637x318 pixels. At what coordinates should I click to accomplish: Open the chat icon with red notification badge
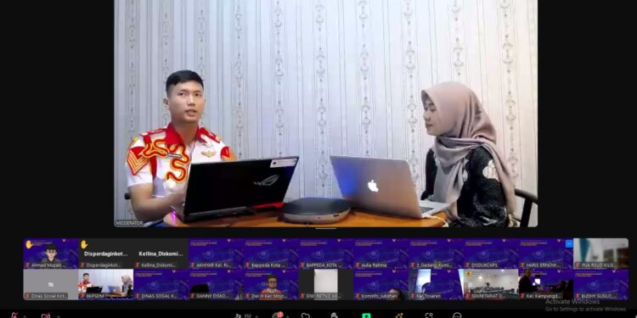(x=277, y=315)
